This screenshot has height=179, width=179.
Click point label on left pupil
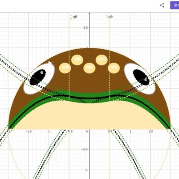[42, 72]
